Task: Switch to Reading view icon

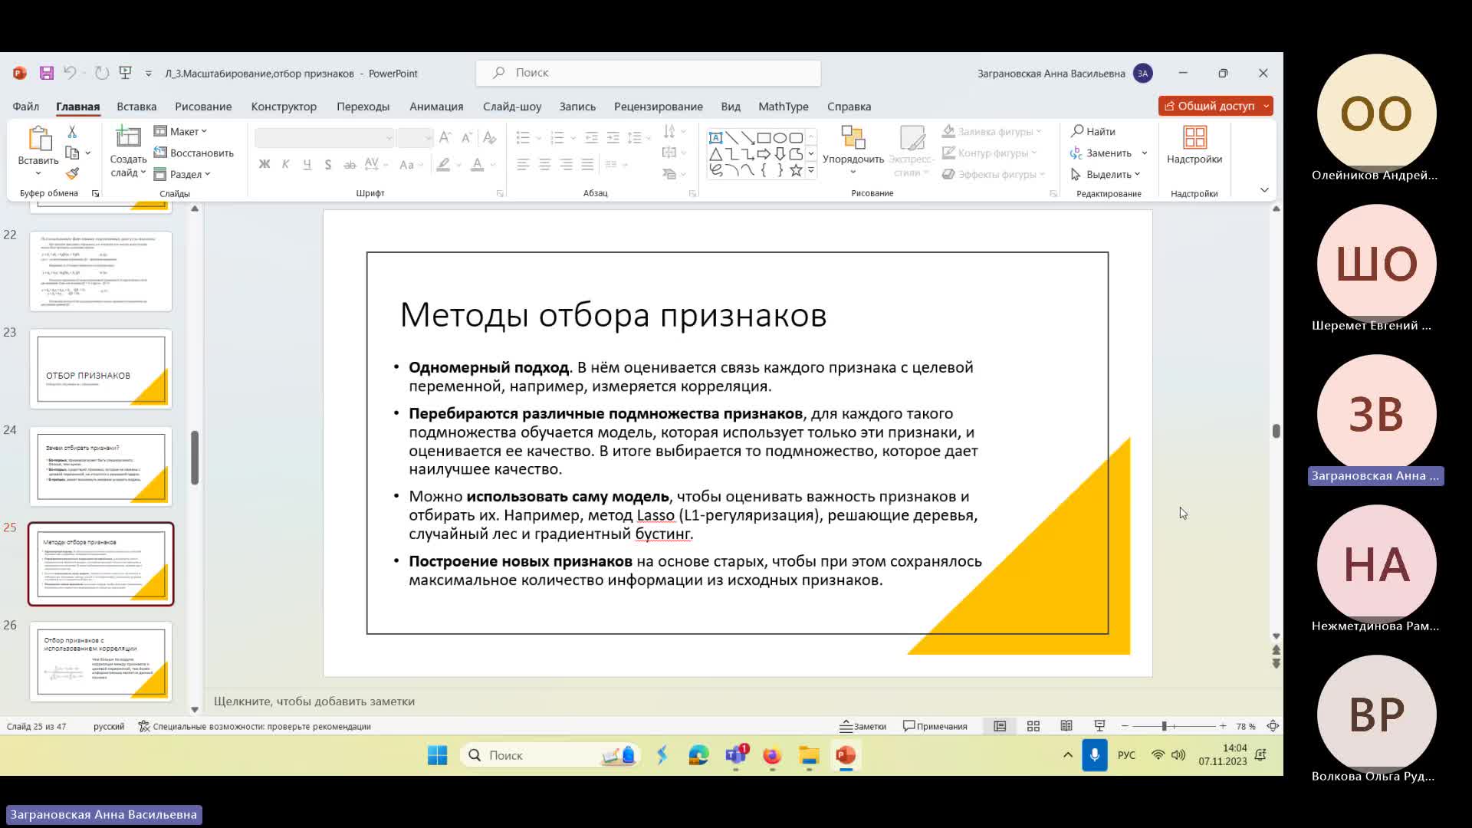Action: [x=1066, y=726]
